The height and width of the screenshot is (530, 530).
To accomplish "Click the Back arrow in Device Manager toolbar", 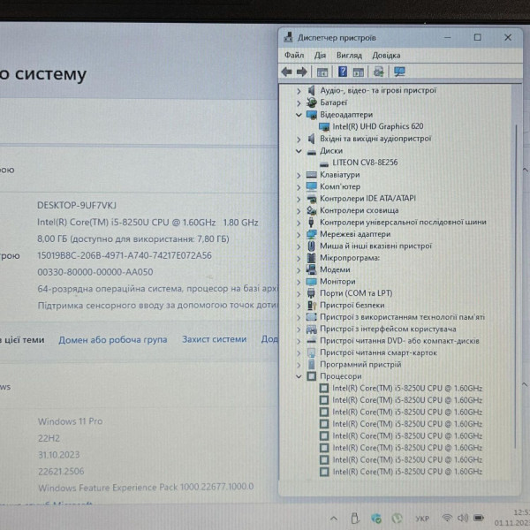I will coord(286,72).
